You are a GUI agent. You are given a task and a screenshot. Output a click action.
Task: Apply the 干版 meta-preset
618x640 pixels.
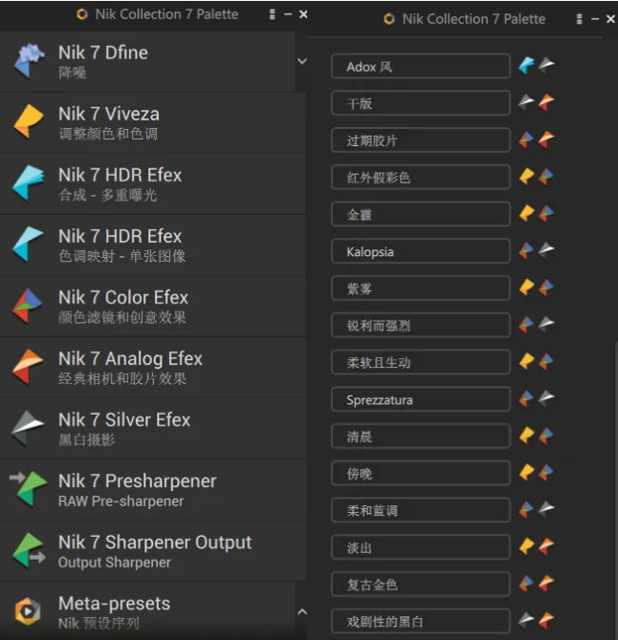(x=421, y=103)
